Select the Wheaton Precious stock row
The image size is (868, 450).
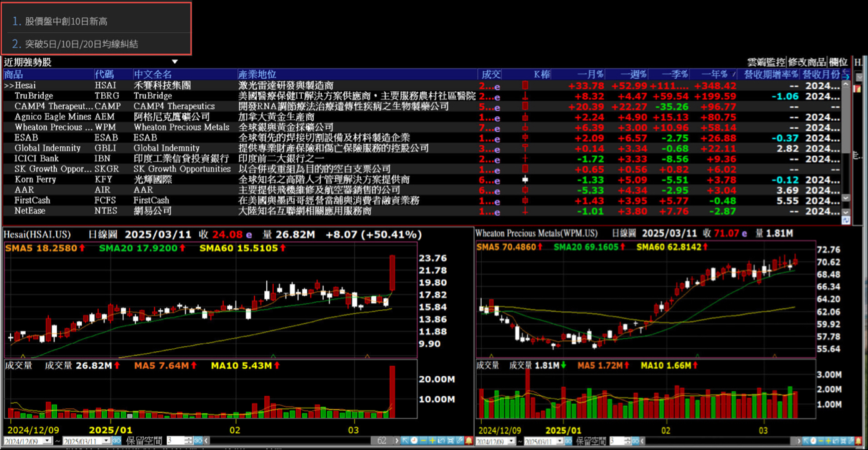422,127
